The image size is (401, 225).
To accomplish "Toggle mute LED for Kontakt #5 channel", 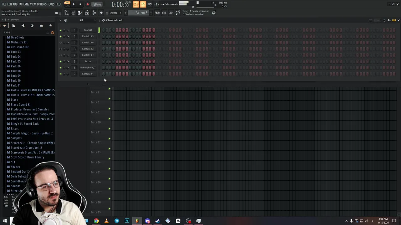I will click(x=60, y=36).
